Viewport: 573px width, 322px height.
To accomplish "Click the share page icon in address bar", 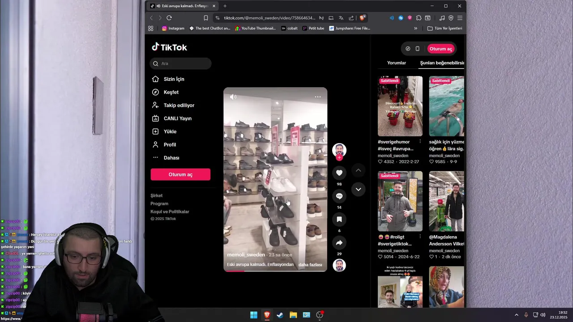I will 351,18.
